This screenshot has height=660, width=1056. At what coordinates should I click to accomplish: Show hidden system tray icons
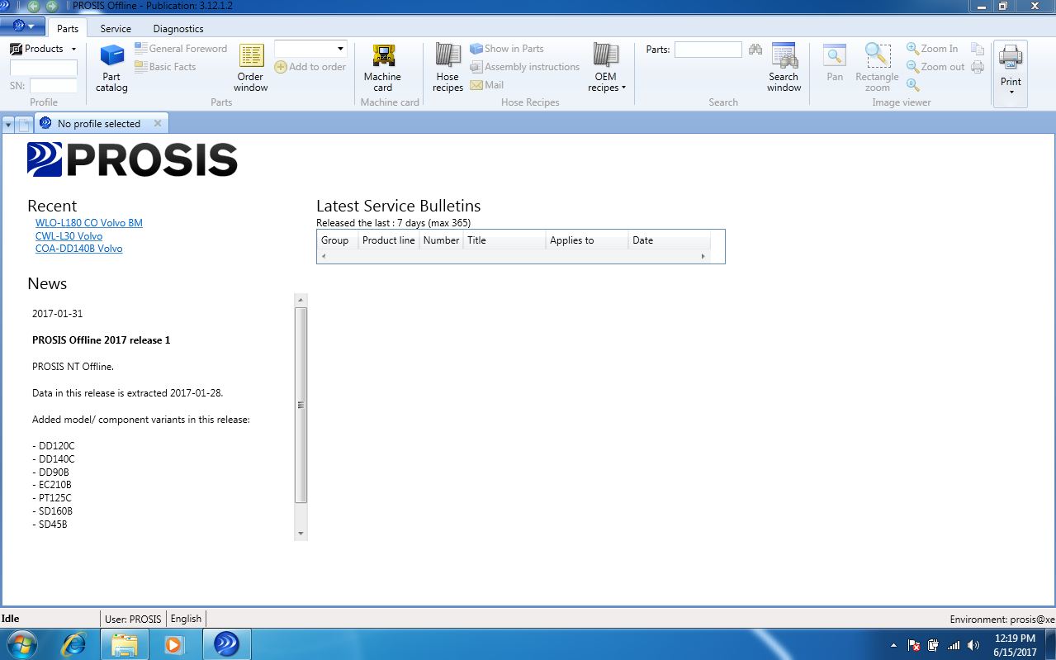[894, 645]
